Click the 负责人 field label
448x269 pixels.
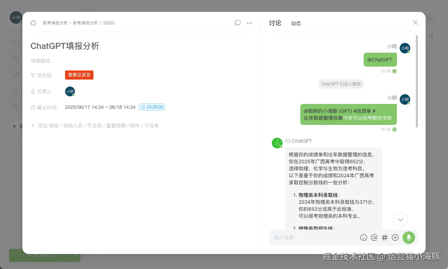[44, 91]
